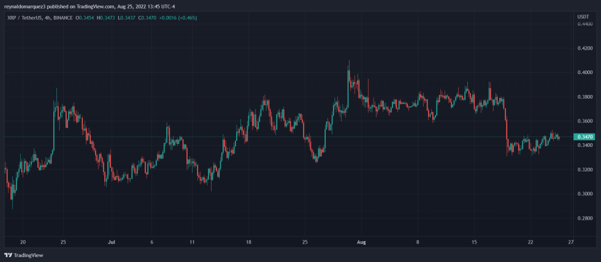601x262 pixels.
Task: Click the 27 date axis label
Action: [571, 242]
